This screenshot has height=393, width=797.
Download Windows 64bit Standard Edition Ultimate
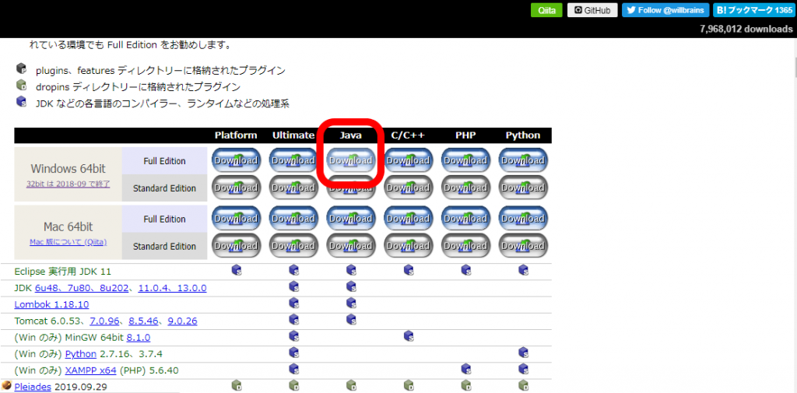[x=293, y=188]
